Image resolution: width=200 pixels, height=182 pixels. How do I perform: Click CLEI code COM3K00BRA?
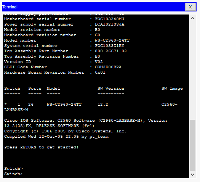108,67
